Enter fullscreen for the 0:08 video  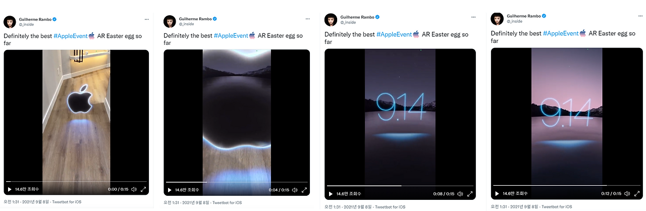pos(469,194)
